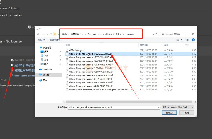Viewport: 212px width, 139px height.
Task: Open Altium License Files type dropdown
Action: click(178, 107)
